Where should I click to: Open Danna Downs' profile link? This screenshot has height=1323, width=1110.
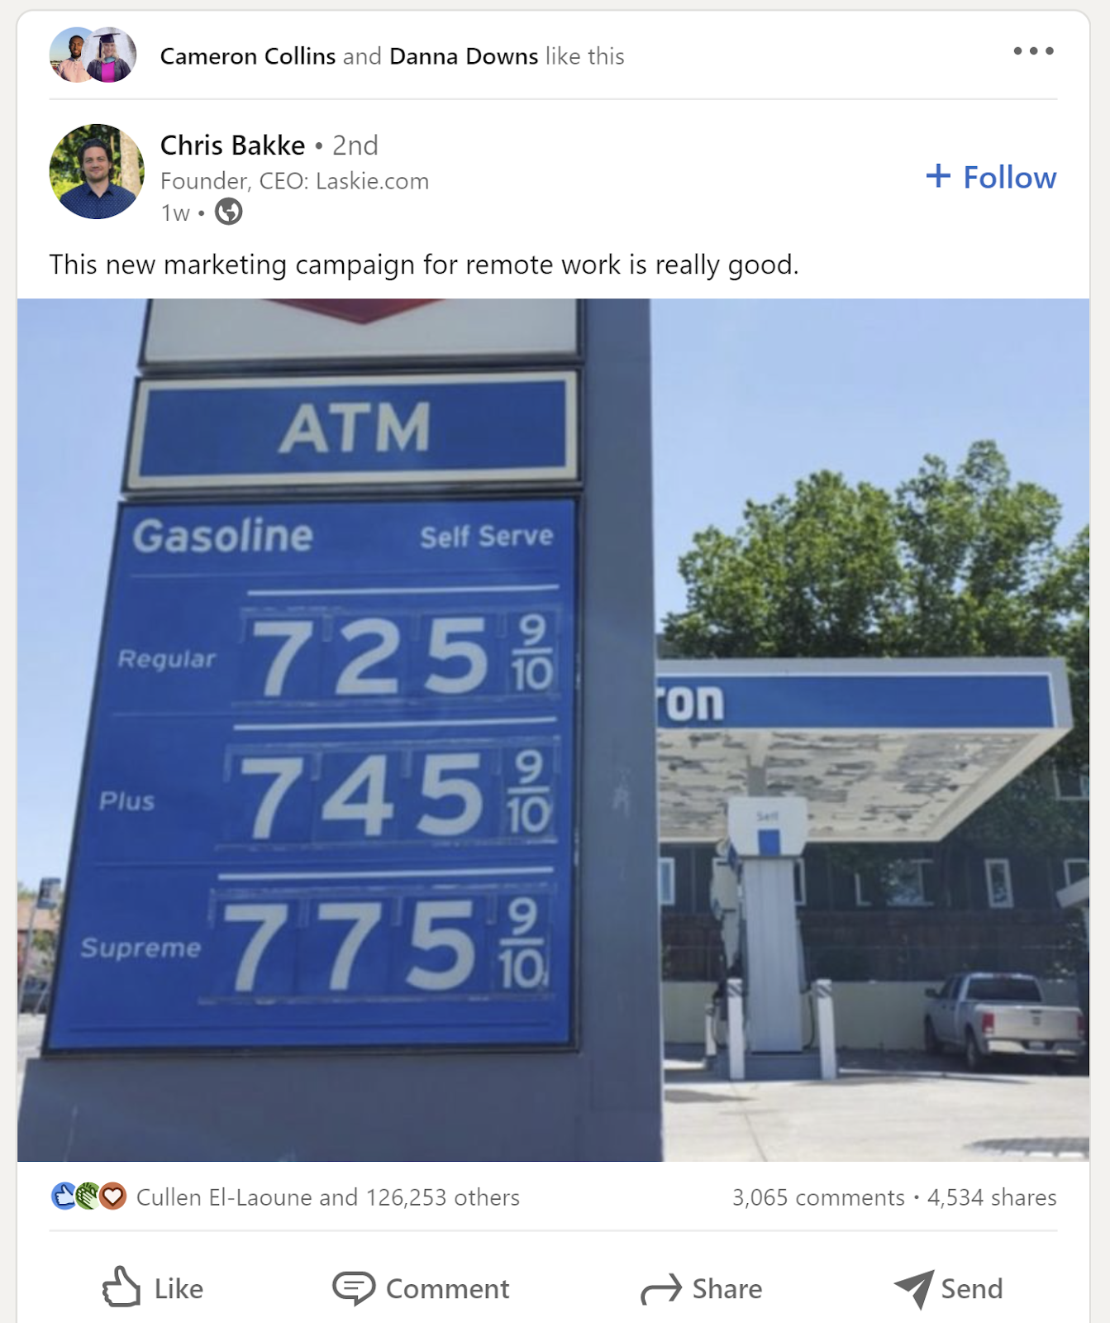click(x=464, y=56)
